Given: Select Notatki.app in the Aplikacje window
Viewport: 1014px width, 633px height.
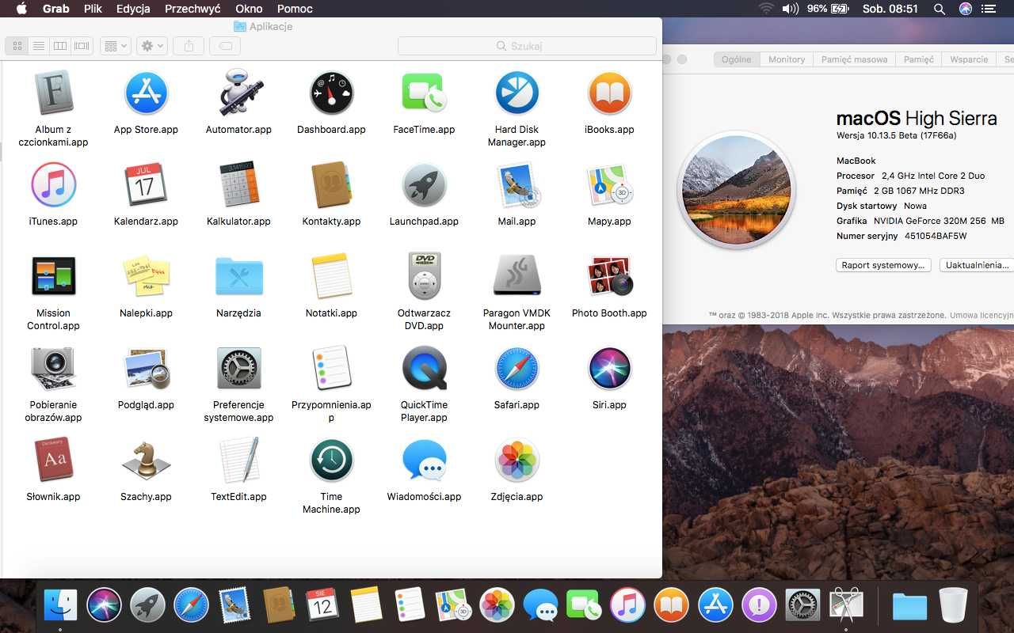Looking at the screenshot, I should tap(331, 276).
